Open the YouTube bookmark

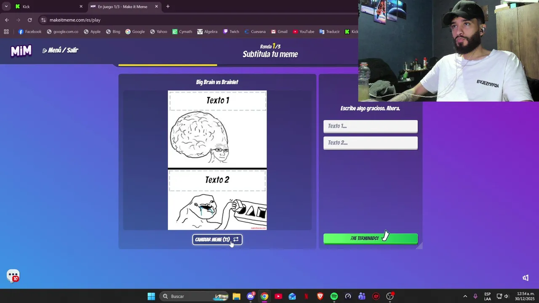[x=303, y=32]
